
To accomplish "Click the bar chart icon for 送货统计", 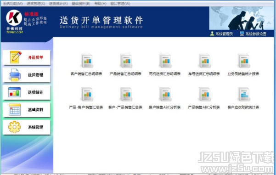I will click(x=14, y=92).
